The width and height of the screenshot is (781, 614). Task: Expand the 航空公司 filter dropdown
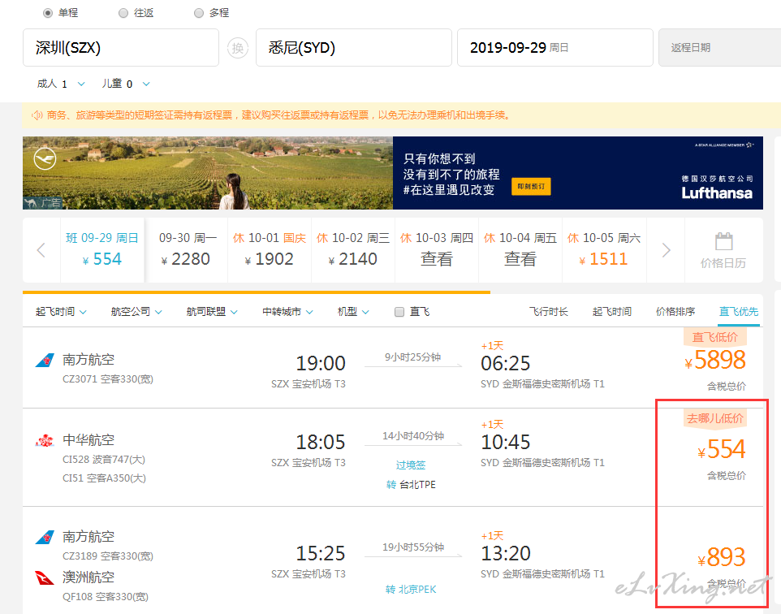pyautogui.click(x=136, y=312)
